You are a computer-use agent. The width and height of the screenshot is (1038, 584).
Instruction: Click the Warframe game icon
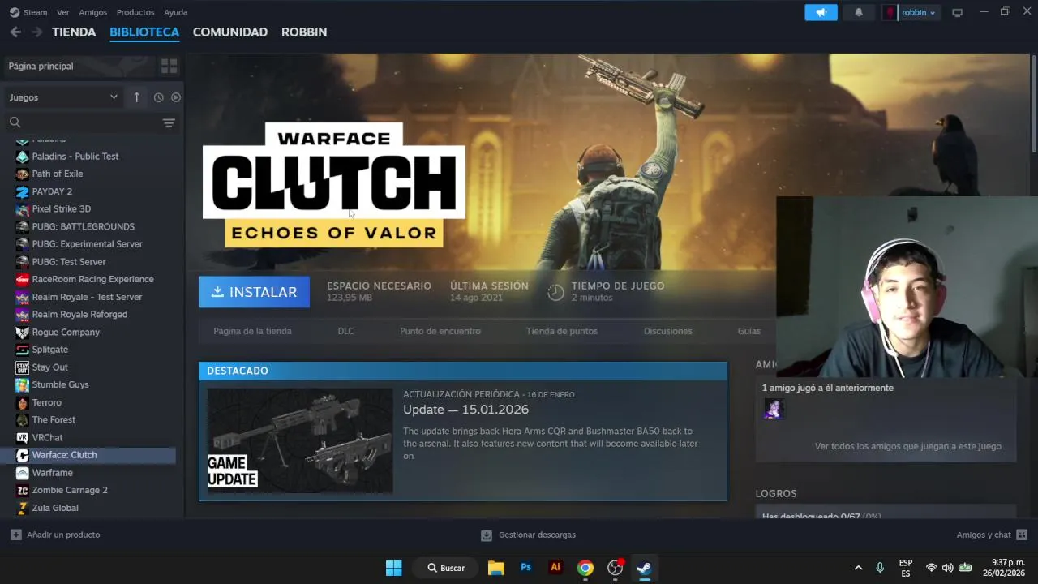[x=23, y=472]
